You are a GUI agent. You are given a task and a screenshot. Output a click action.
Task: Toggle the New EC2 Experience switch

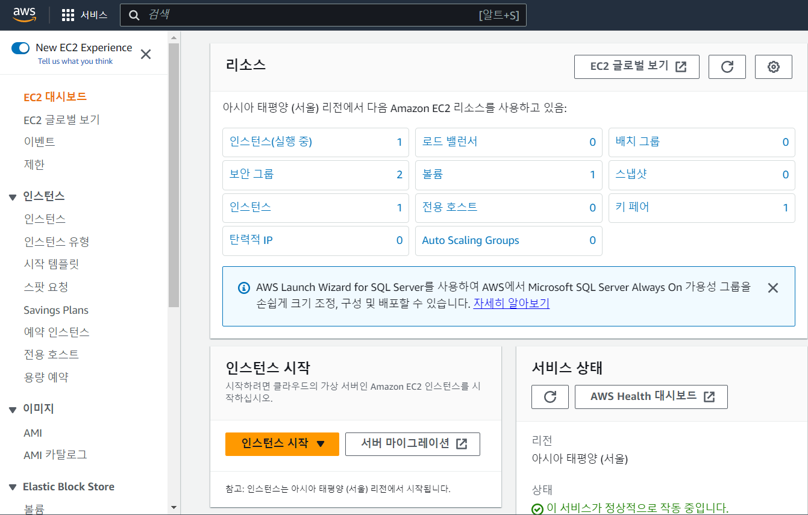click(20, 48)
